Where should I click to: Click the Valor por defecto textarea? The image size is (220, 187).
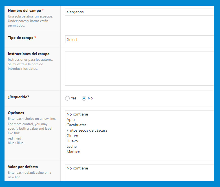(139, 173)
